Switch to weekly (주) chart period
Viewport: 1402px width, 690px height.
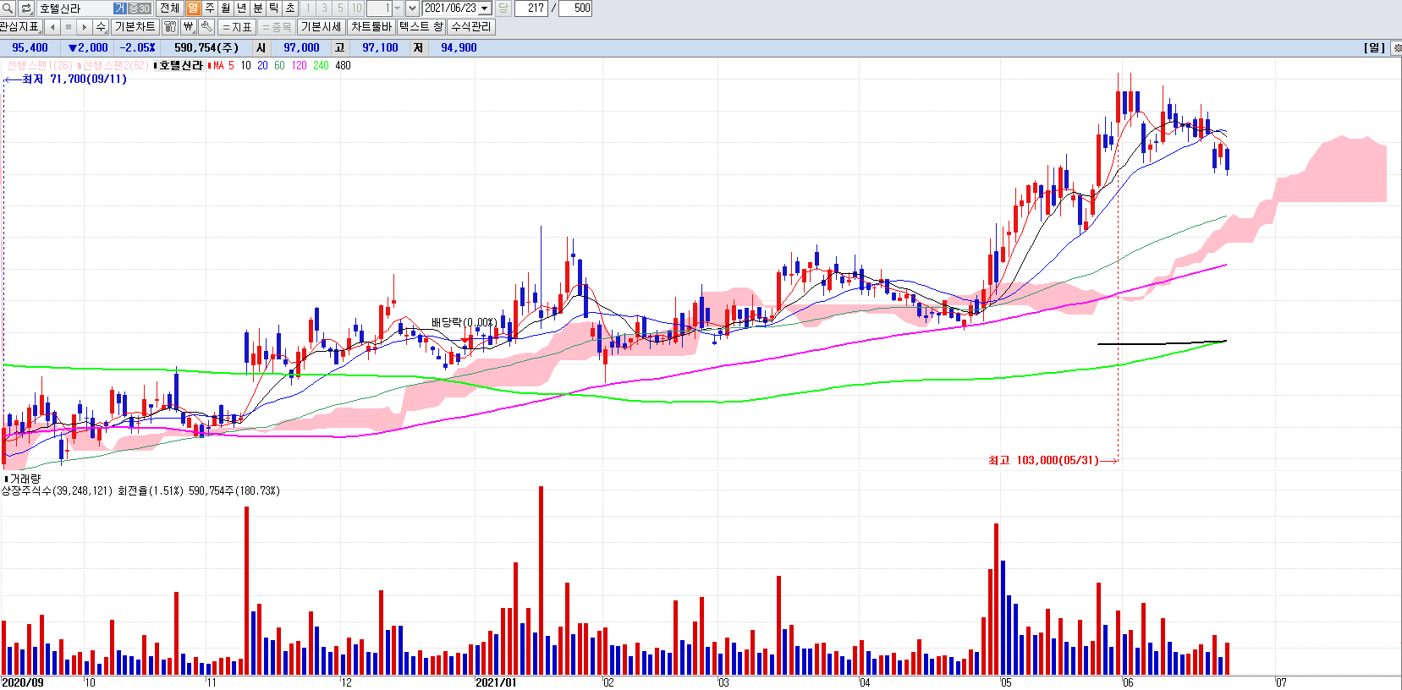tap(209, 8)
